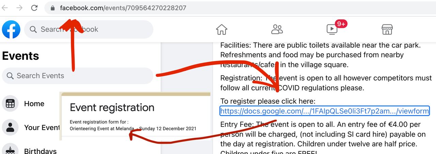Screen dimensions: 436x154
Task: Open the Marketplace storefront icon
Action: click(387, 30)
